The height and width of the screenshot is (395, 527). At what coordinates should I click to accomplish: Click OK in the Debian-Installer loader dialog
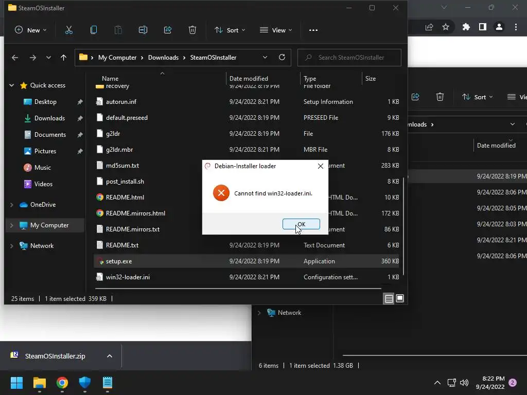tap(301, 224)
